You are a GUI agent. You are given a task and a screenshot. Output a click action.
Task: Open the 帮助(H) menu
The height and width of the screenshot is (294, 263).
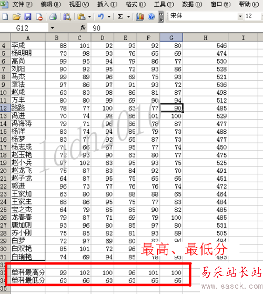[249, 4]
